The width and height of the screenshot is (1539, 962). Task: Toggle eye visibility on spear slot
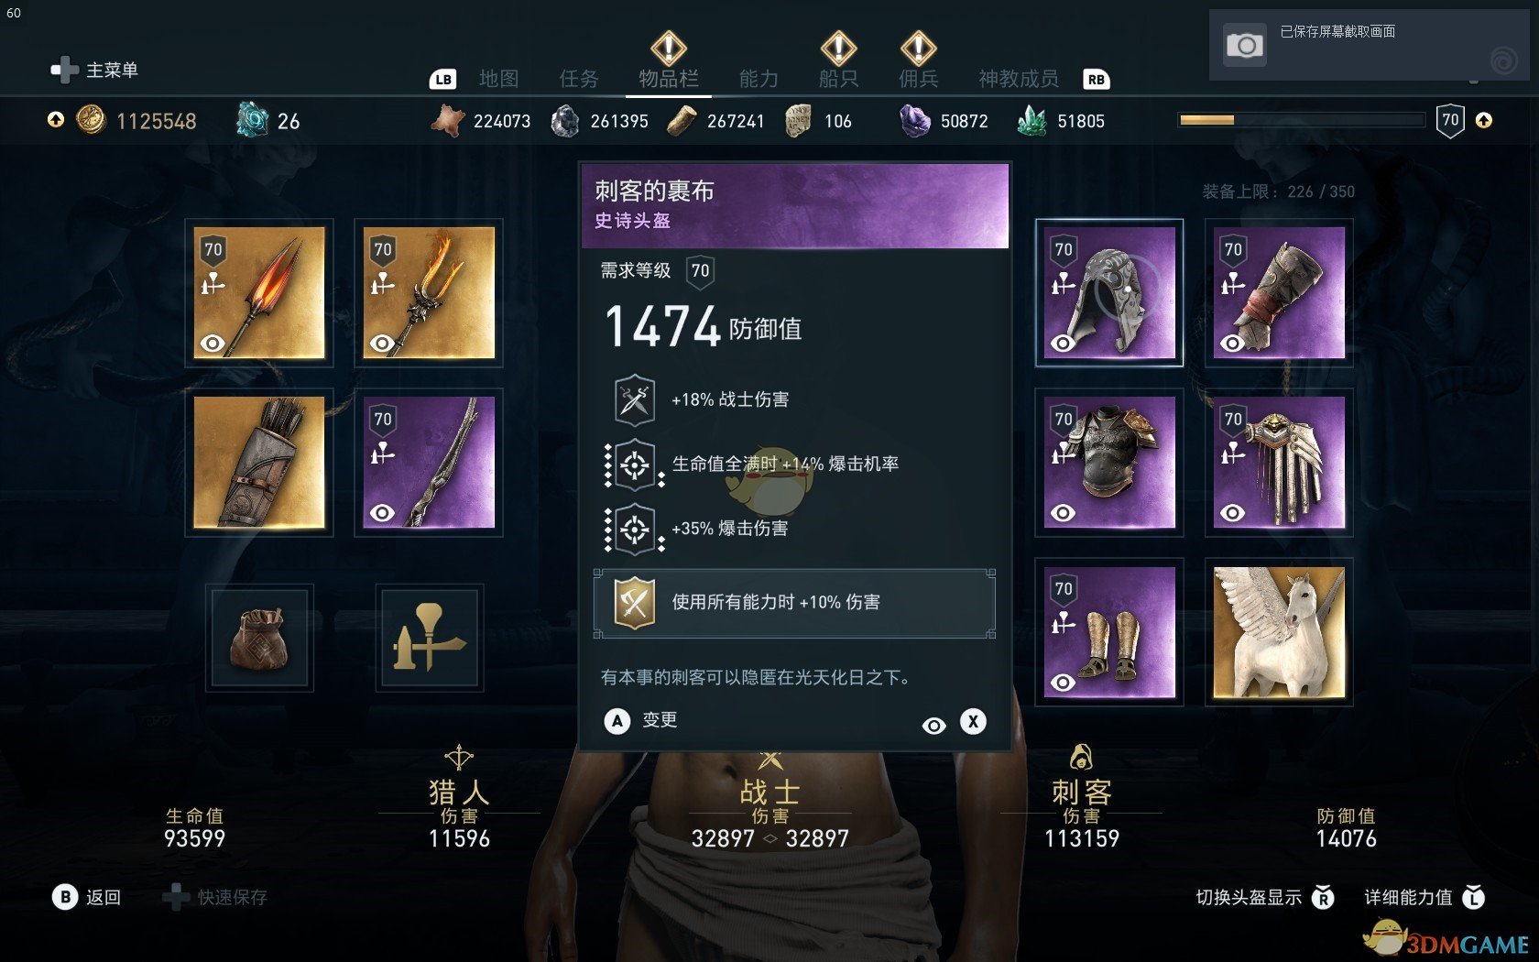pos(212,344)
